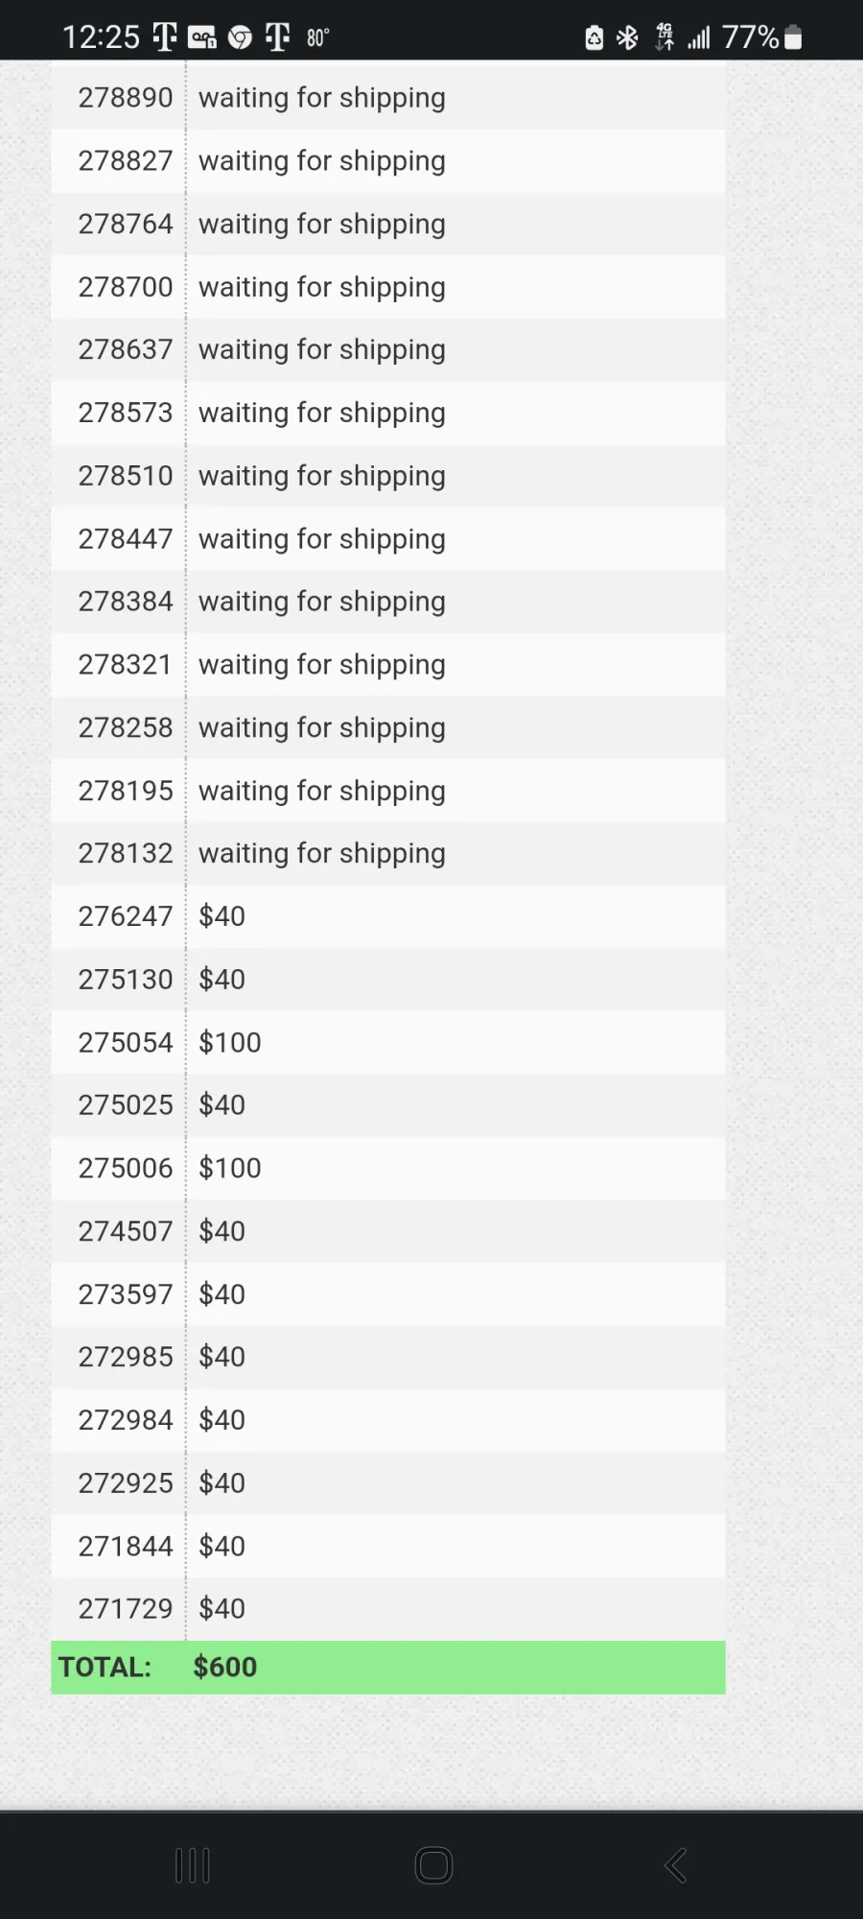Select order number 278890

pyautogui.click(x=126, y=98)
